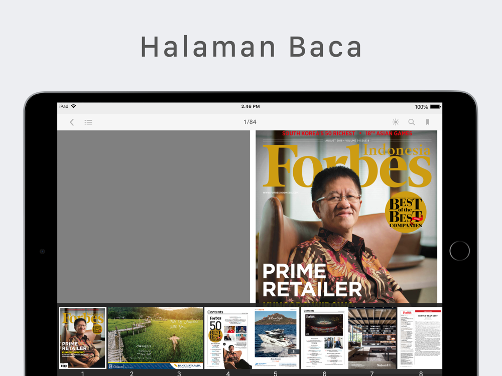
Task: Select the rice field spread thumbnail
Action: [x=155, y=337]
